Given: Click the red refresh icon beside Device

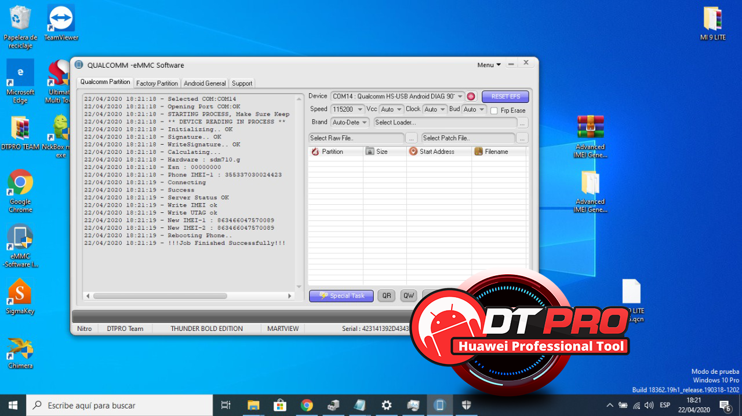Looking at the screenshot, I should coord(471,97).
